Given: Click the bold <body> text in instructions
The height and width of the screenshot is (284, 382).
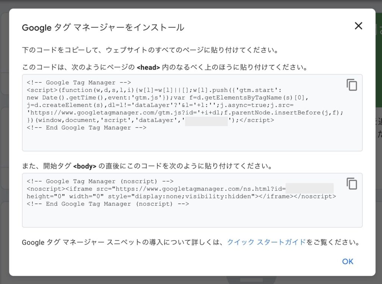Looking at the screenshot, I should 85,166.
